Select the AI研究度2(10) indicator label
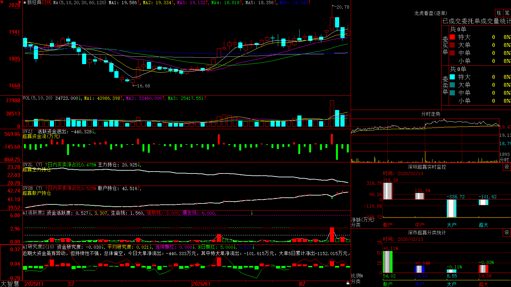Viewport: 511px width, 287px height. coord(38,247)
